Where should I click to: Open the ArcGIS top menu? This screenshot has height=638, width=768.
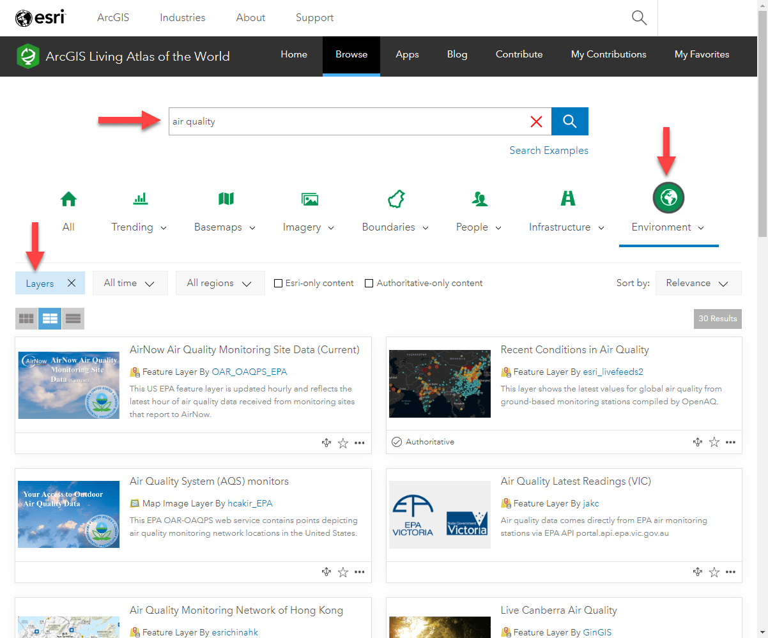point(113,17)
